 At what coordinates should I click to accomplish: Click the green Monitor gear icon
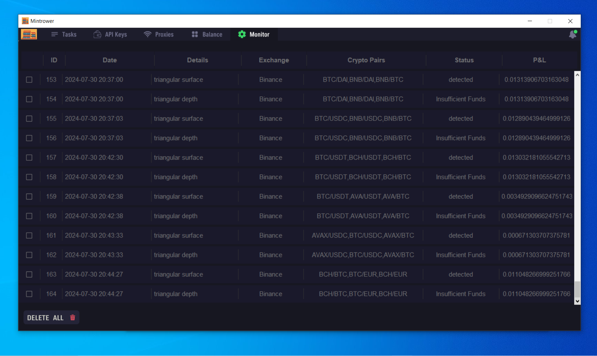(x=242, y=34)
